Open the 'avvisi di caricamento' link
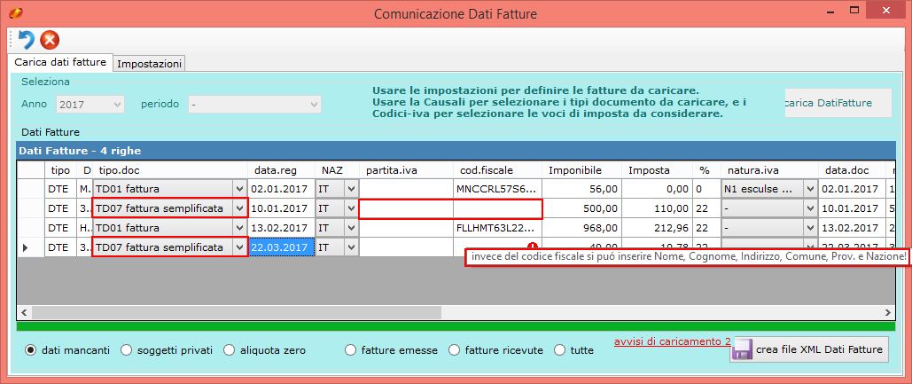912x384 pixels. pos(668,341)
